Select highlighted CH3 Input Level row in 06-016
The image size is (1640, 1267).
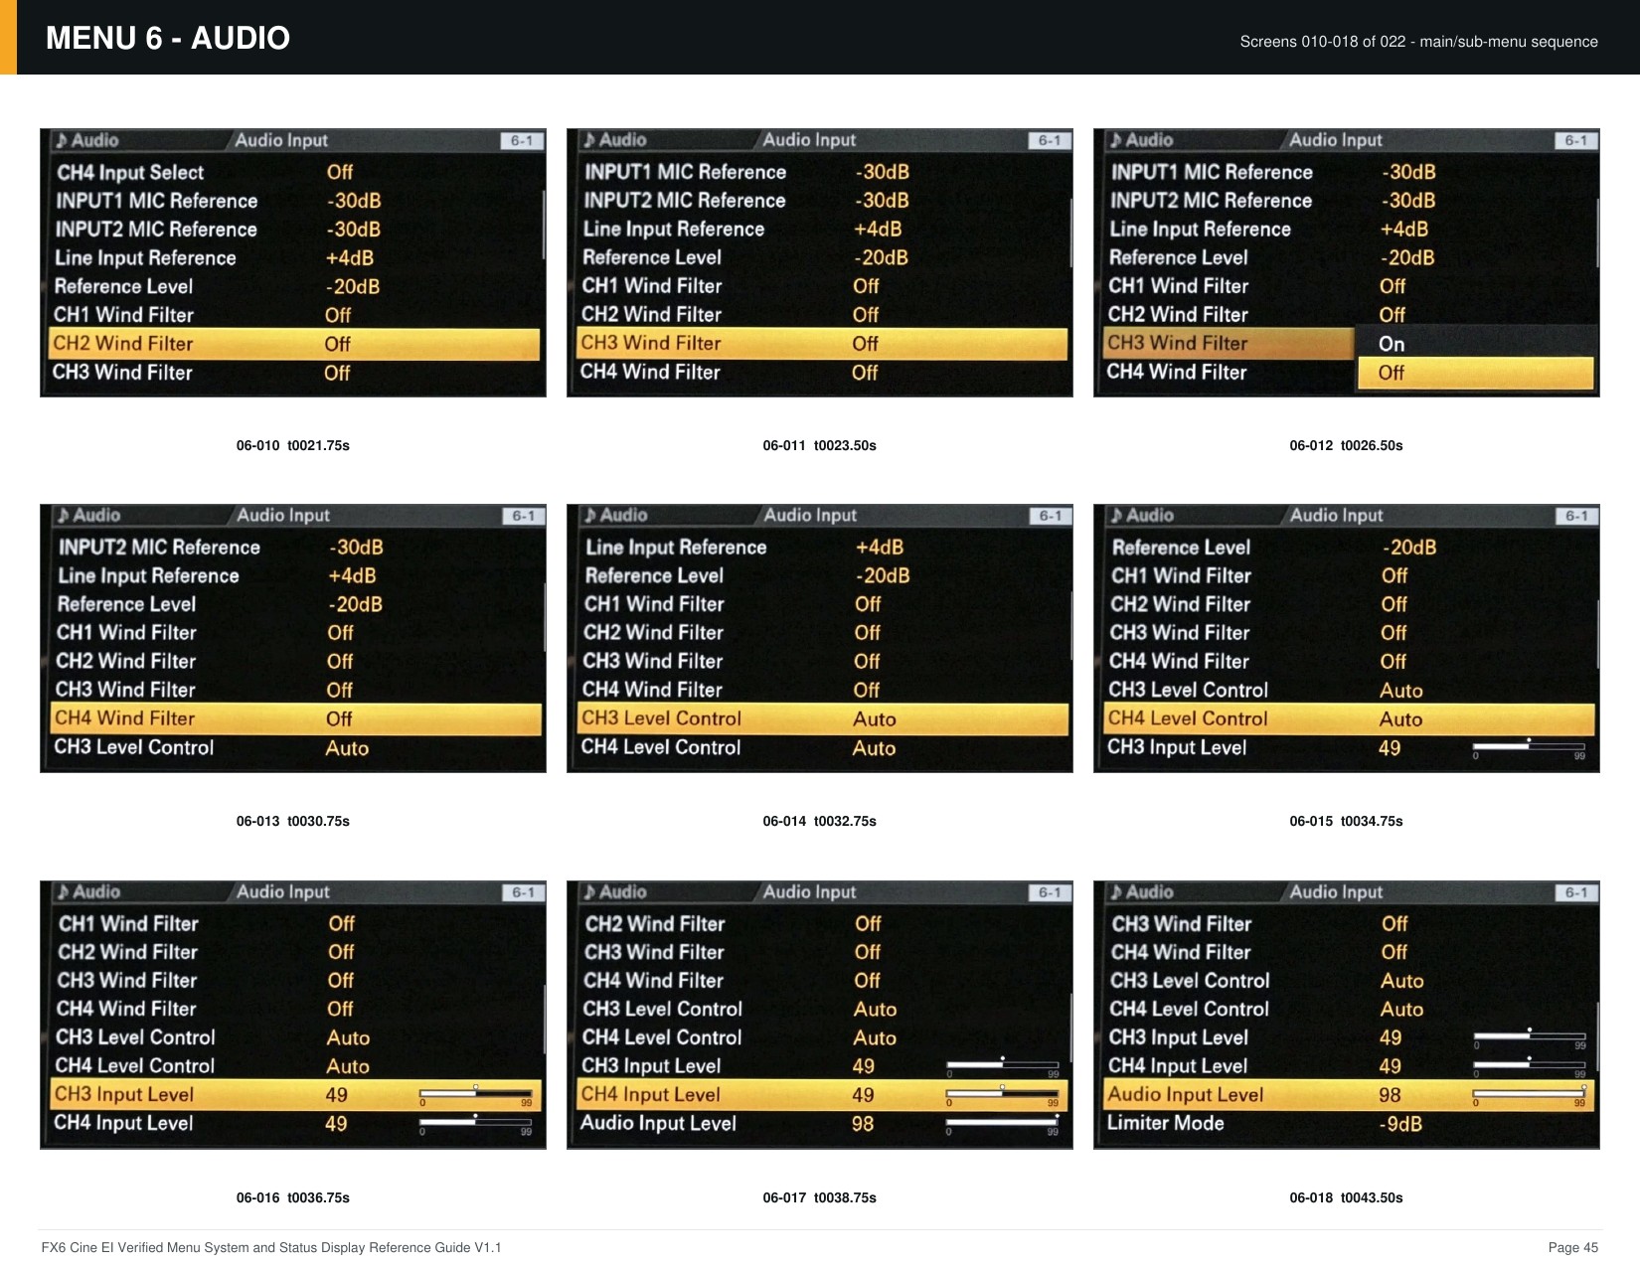pyautogui.click(x=296, y=1095)
